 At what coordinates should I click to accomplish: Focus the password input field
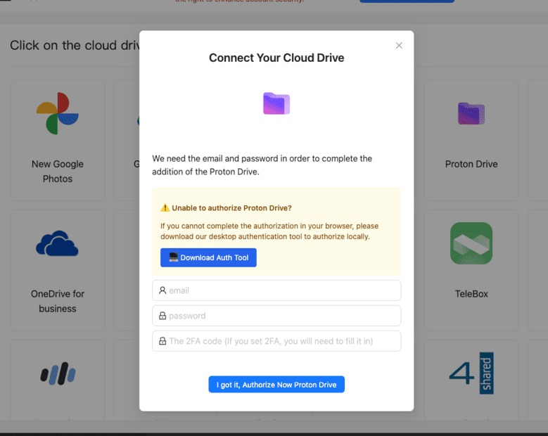(x=276, y=316)
